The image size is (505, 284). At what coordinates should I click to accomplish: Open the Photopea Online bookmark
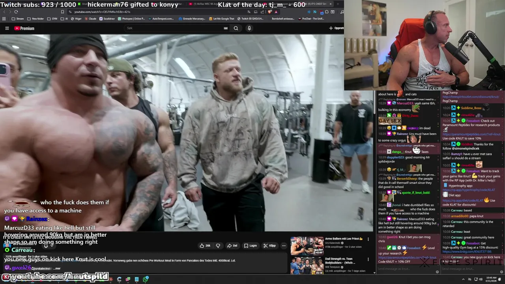coord(131,19)
